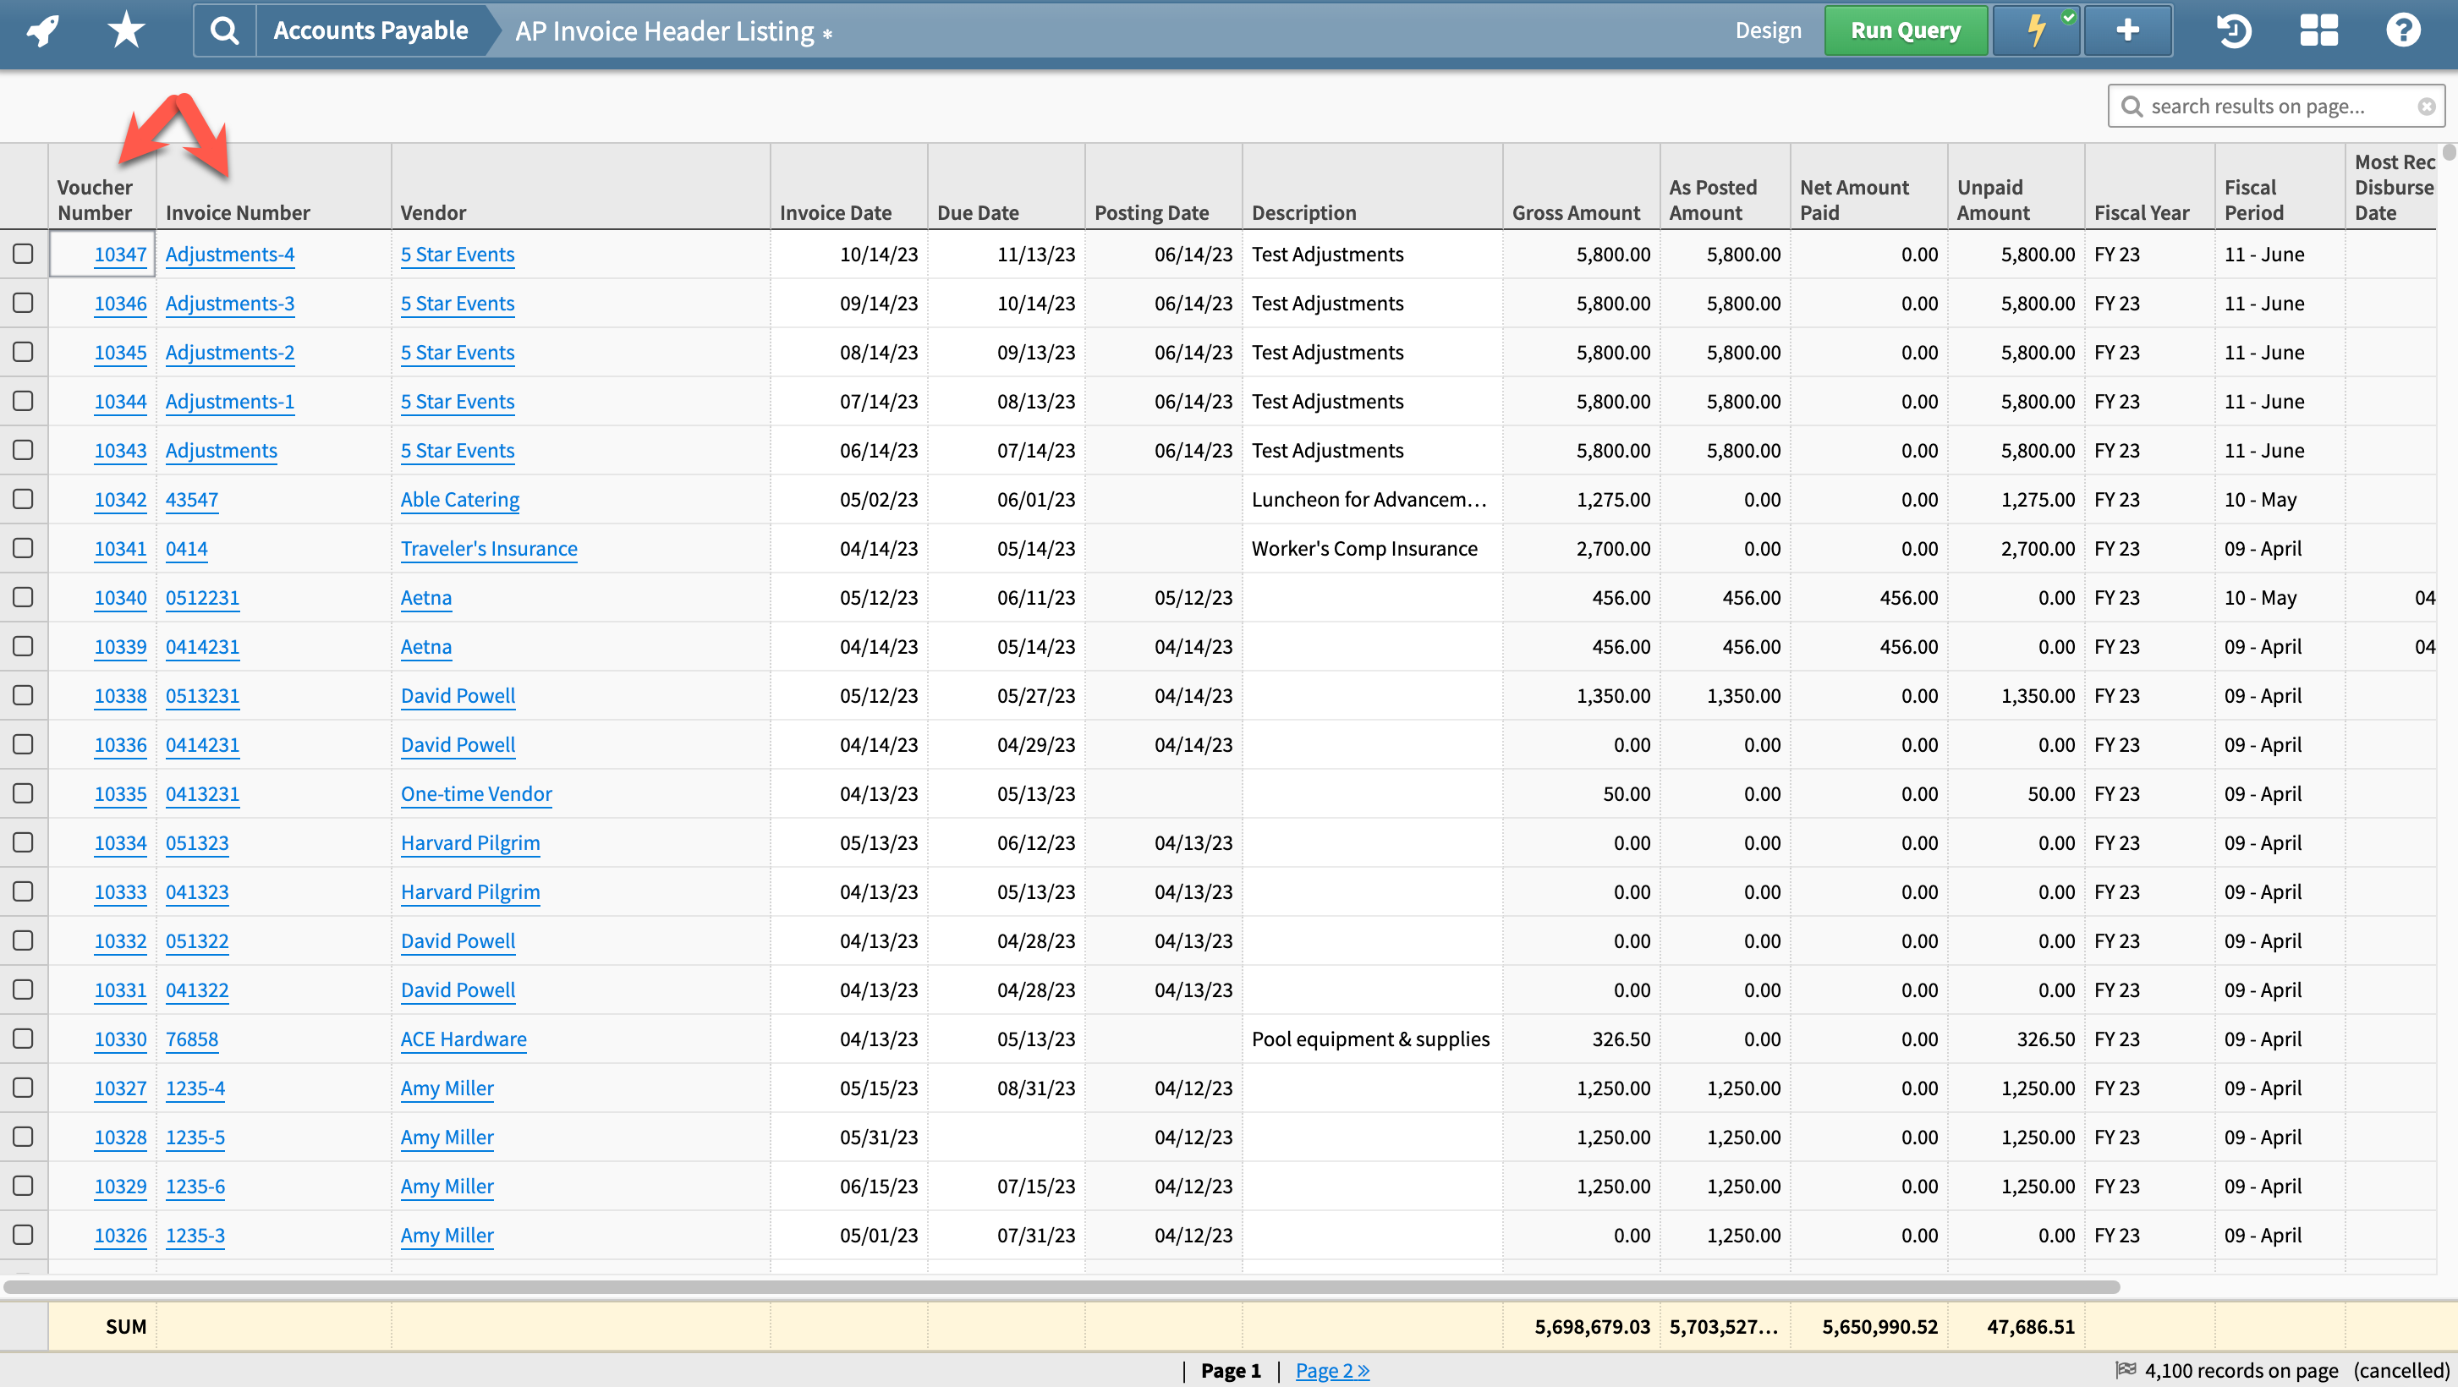Check the checkbox for voucher 10347
Image resolution: width=2458 pixels, height=1387 pixels.
click(x=24, y=254)
